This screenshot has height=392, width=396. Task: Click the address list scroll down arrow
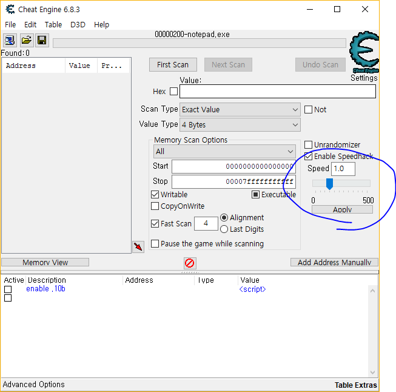point(372,373)
